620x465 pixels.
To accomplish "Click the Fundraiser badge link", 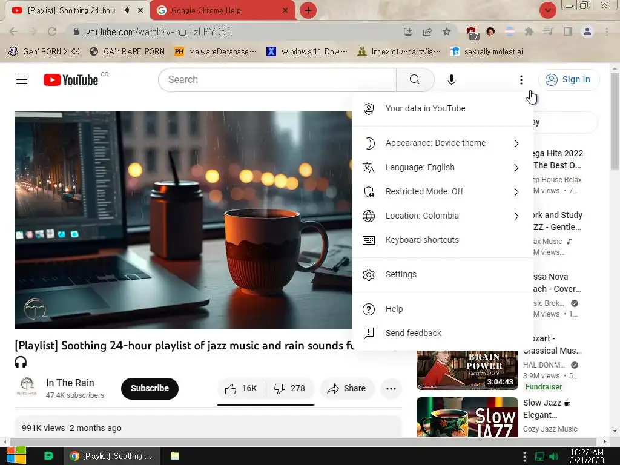I will (x=544, y=387).
